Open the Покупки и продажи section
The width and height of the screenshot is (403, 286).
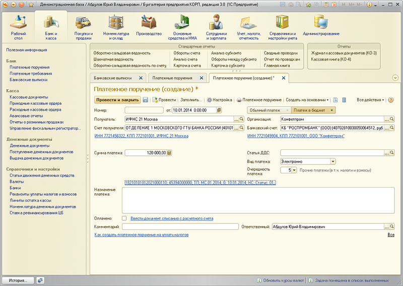point(84,27)
